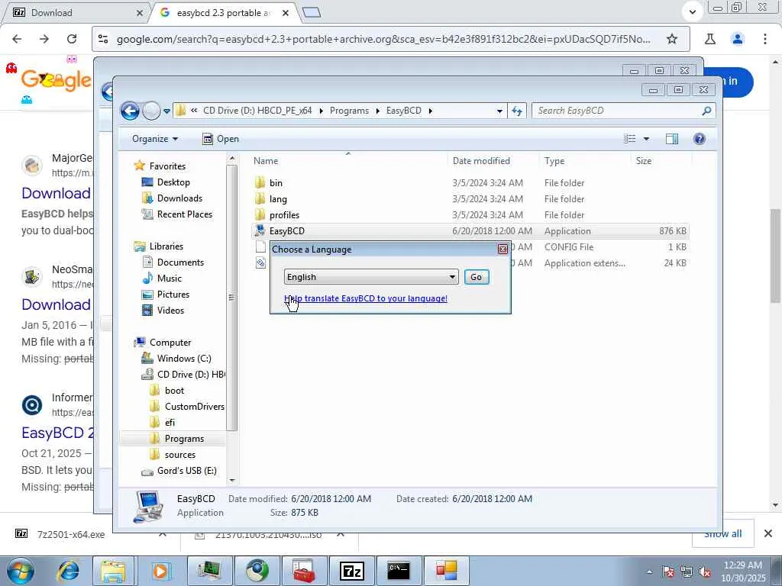Close the easybcd 2.3 portable tab
Viewport: 782px width, 586px height.
coord(286,13)
